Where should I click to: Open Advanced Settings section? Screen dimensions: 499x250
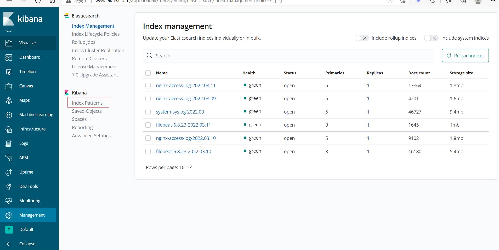(91, 135)
